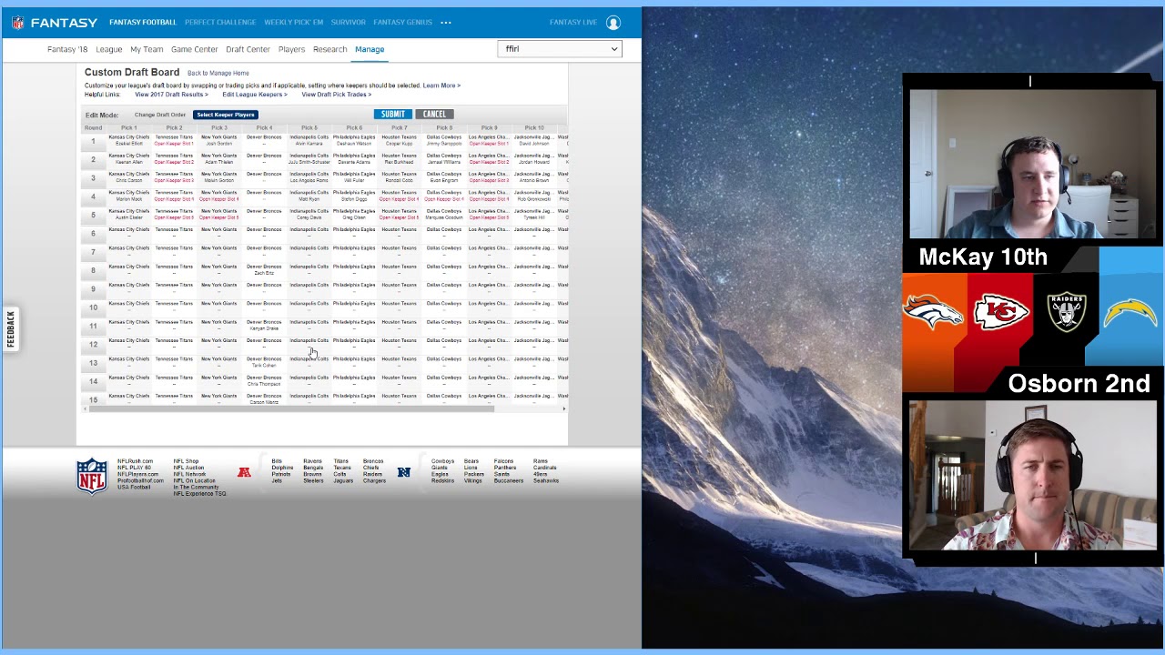Open Weekly Pick 'Em tab
The width and height of the screenshot is (1165, 655).
[293, 22]
